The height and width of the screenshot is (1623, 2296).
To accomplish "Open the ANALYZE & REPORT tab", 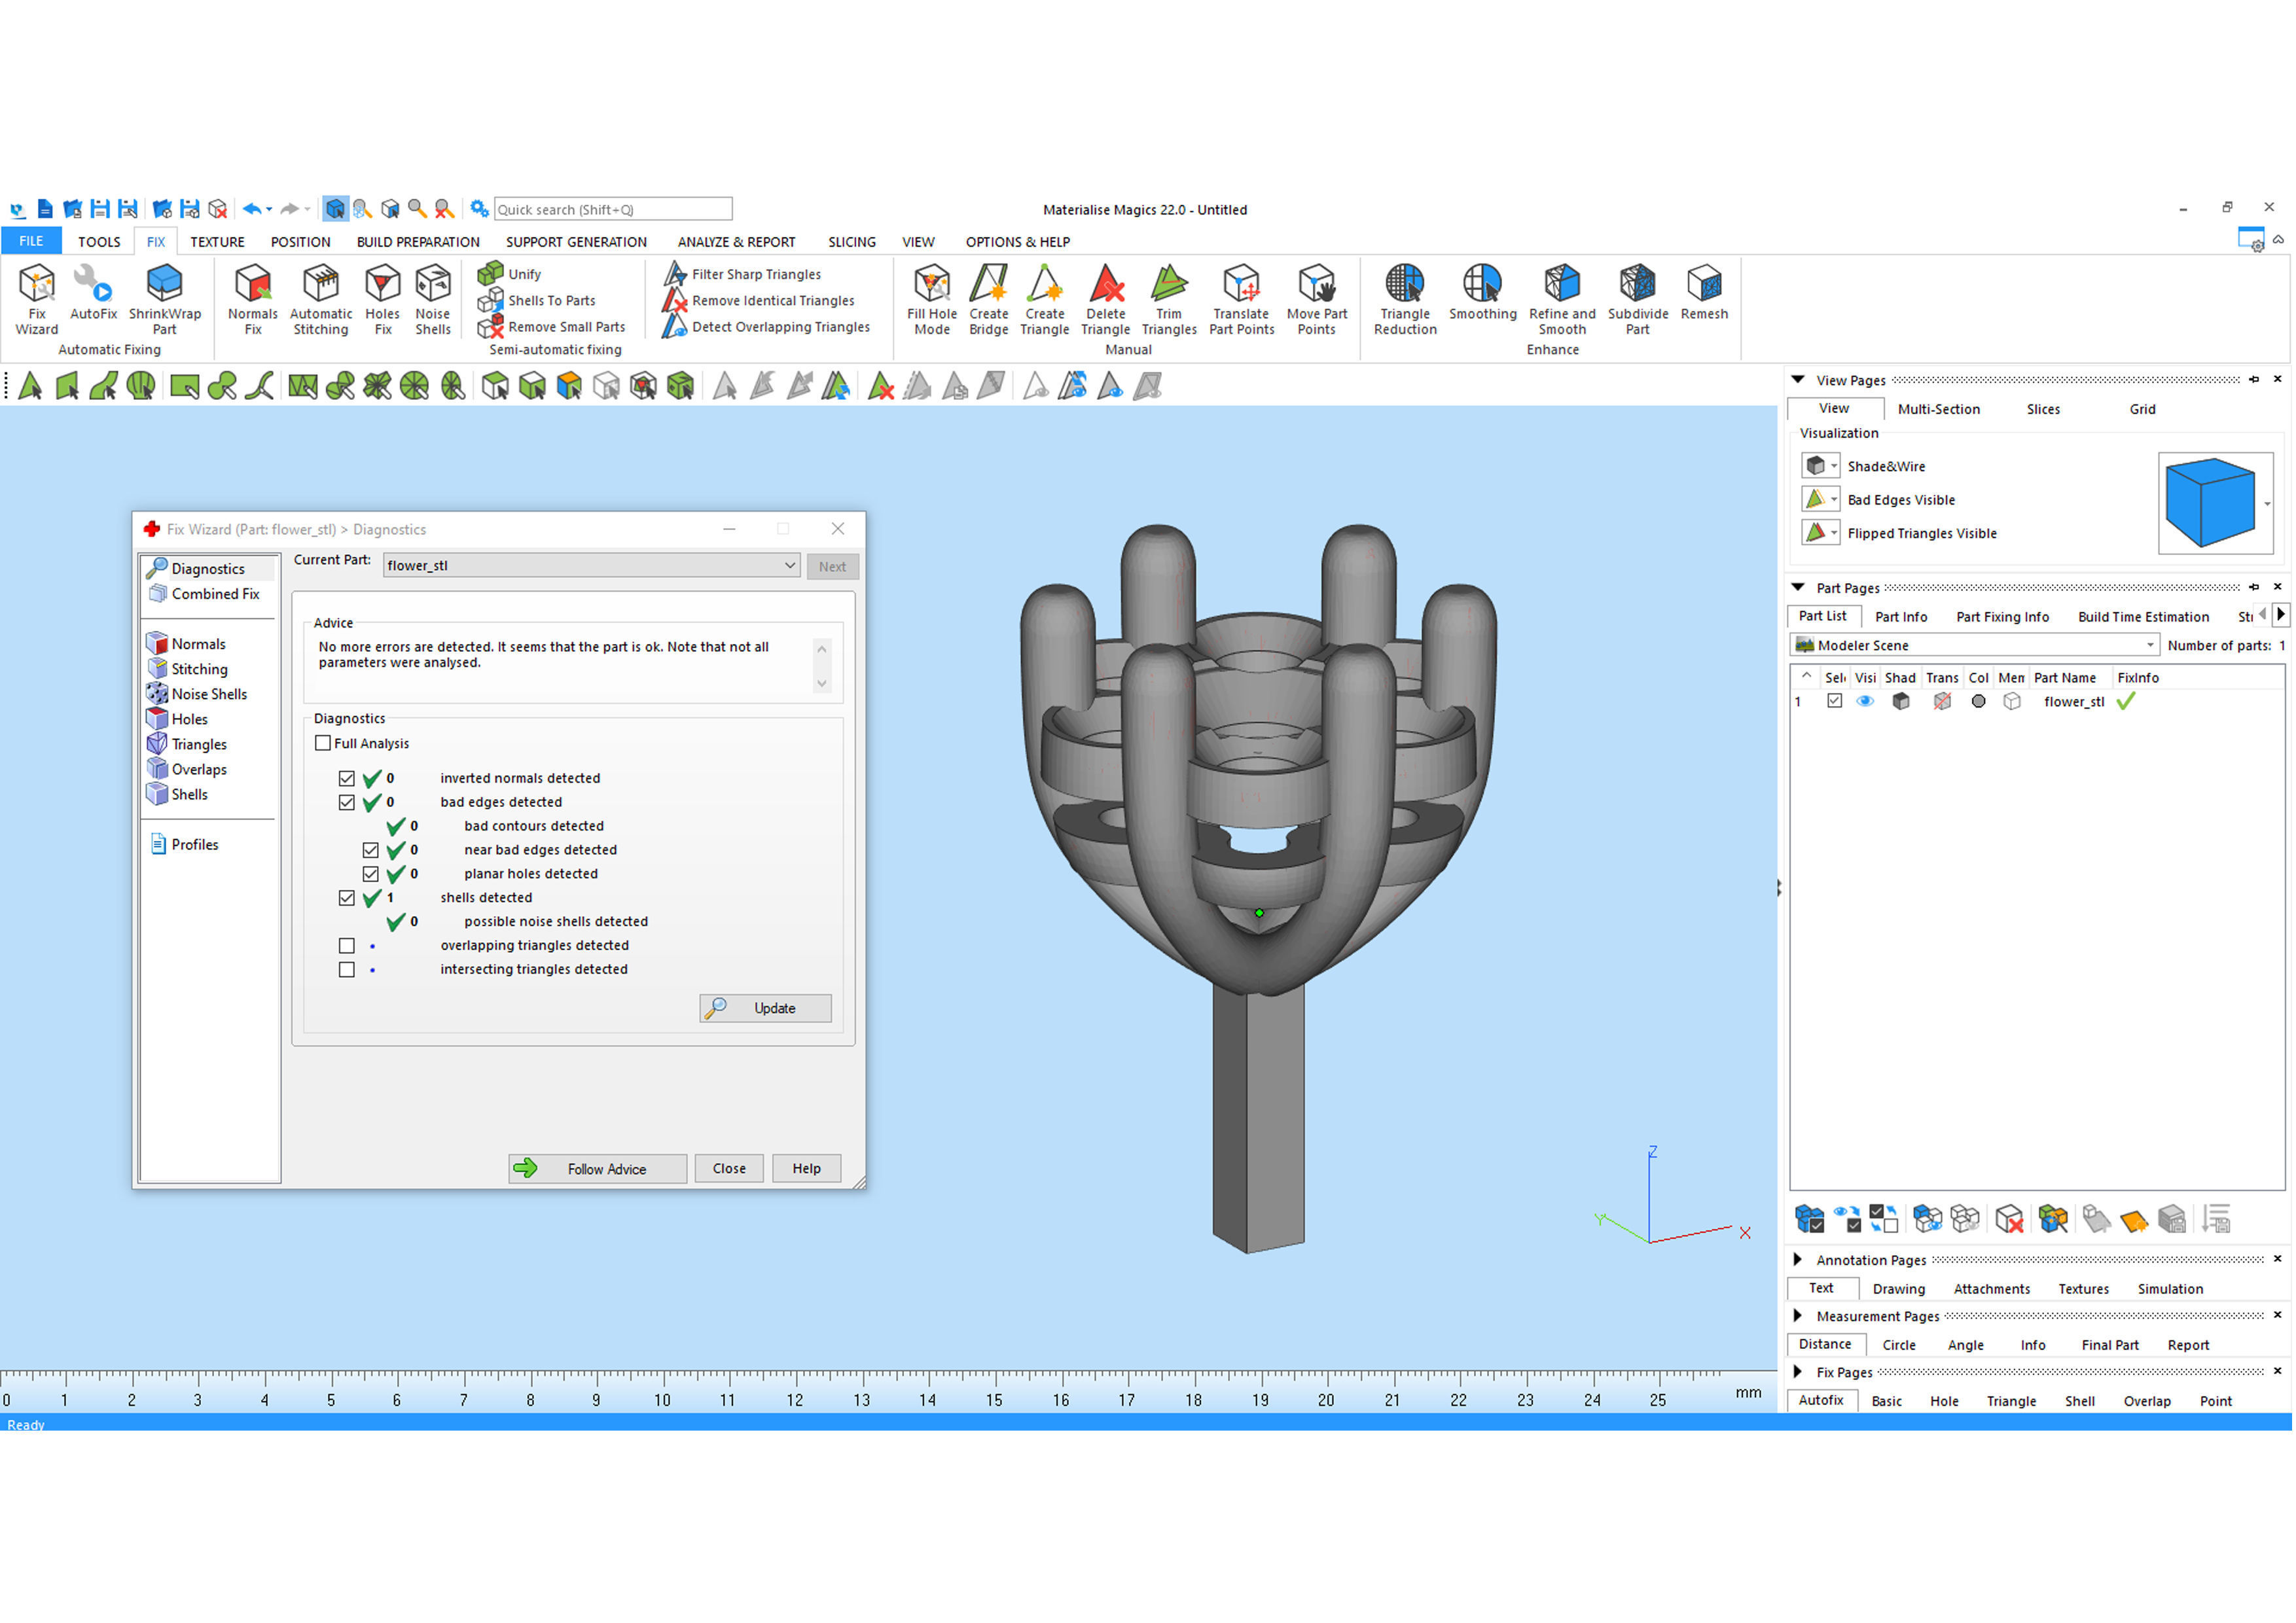I will click(x=736, y=242).
